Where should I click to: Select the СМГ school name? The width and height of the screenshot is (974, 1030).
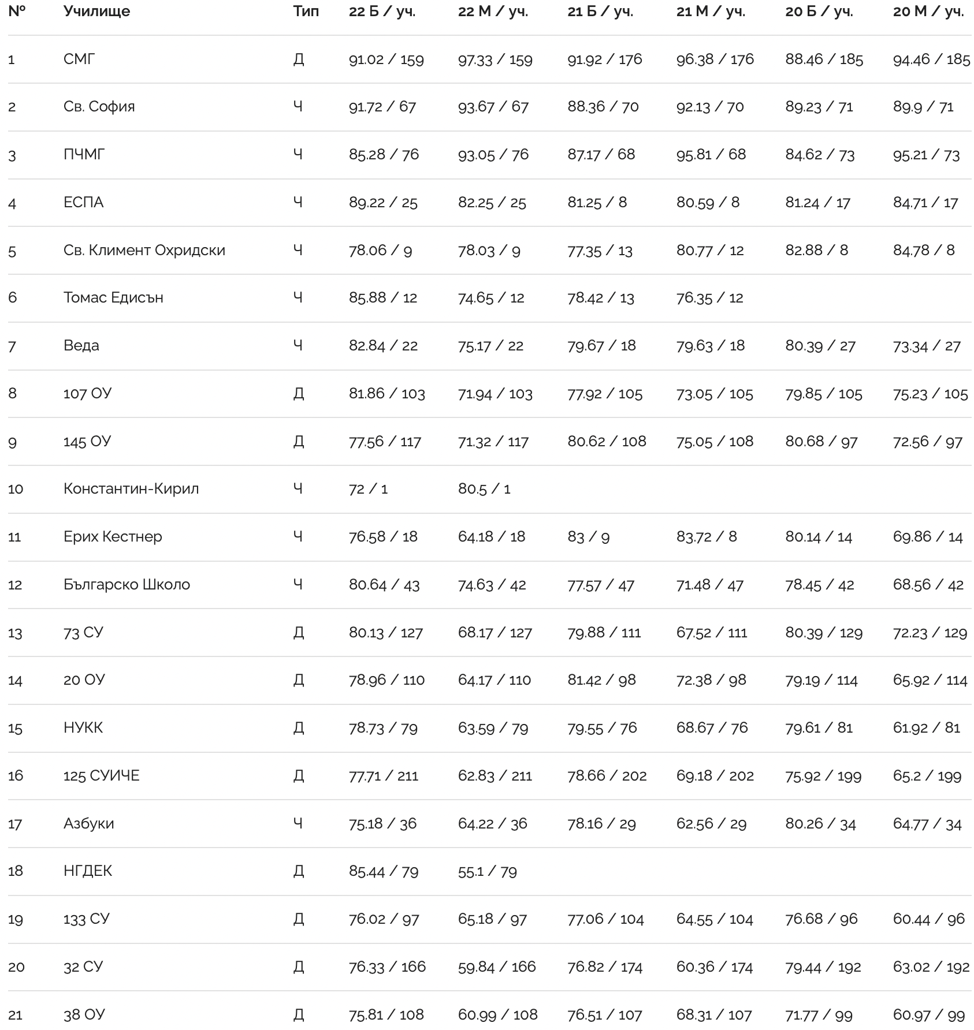tap(79, 59)
